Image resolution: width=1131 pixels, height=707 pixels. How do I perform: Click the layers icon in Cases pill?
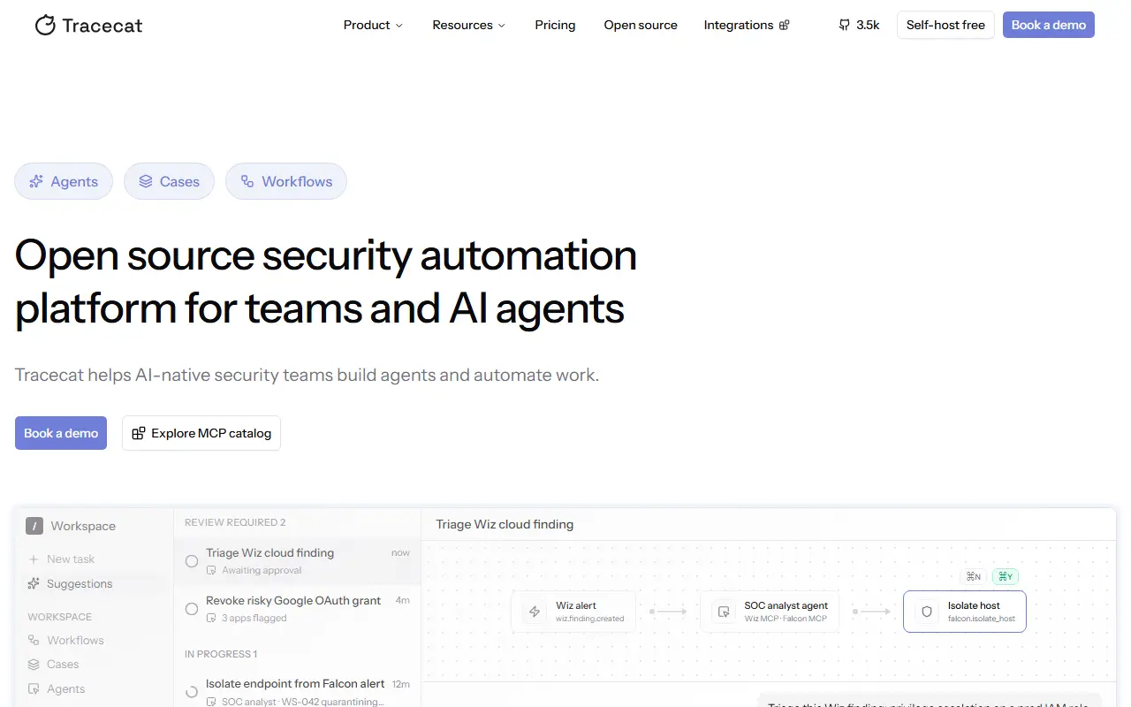[x=146, y=181]
